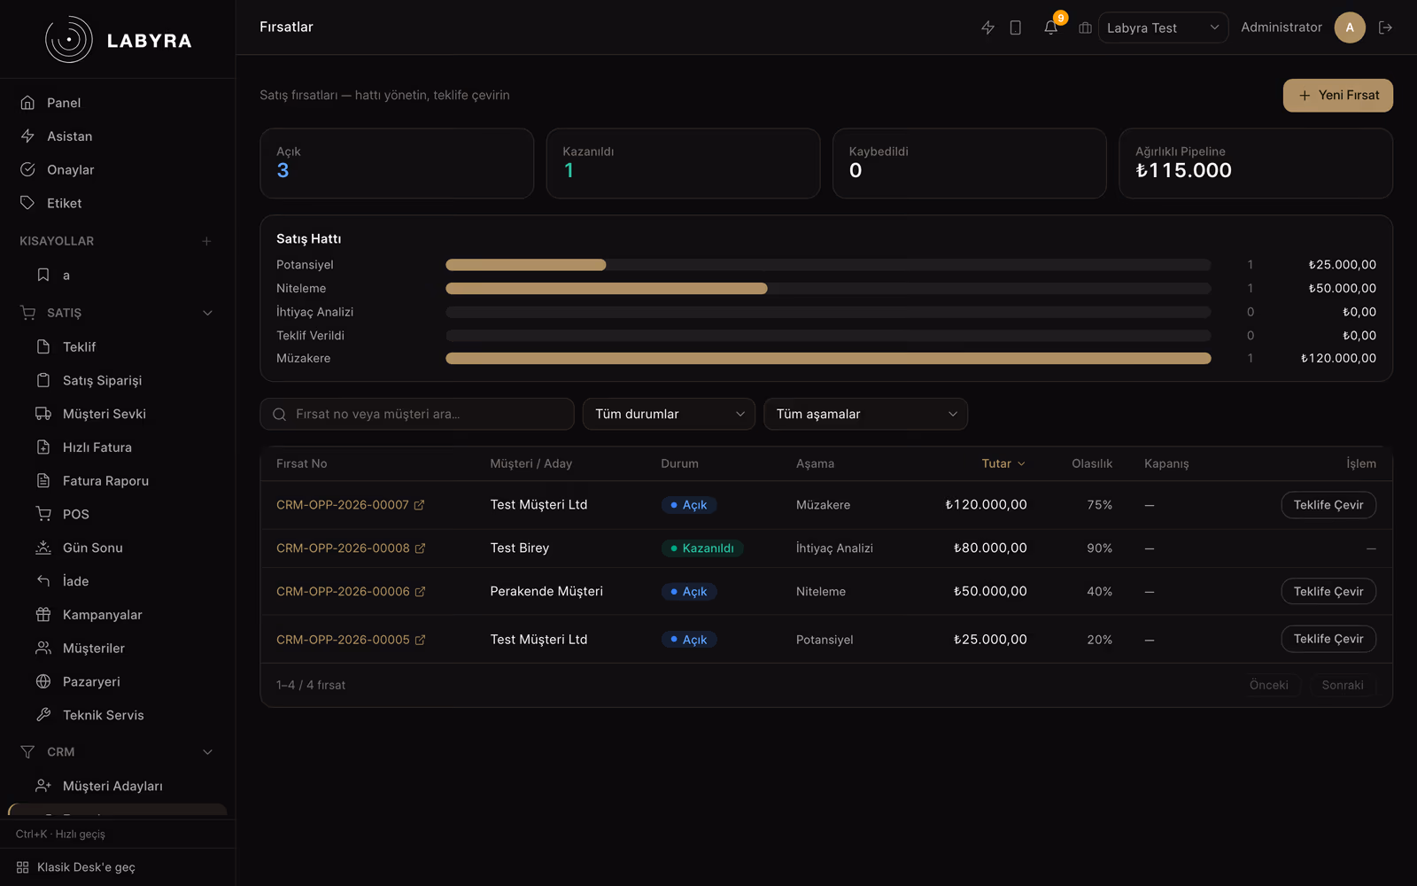Open external link icon for CRM-OPP-2026-00007
Screen dimensions: 1417x886
420,505
